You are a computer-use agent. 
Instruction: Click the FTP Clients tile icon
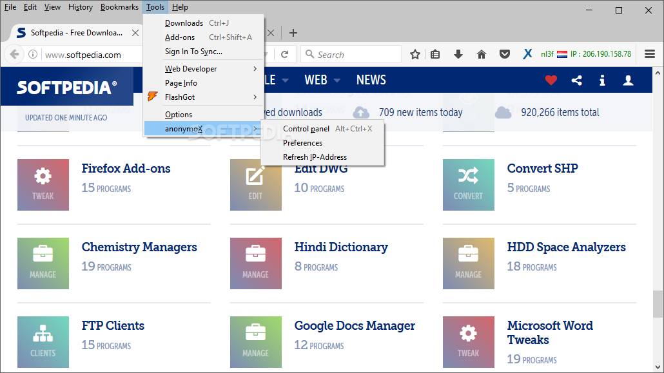click(43, 341)
